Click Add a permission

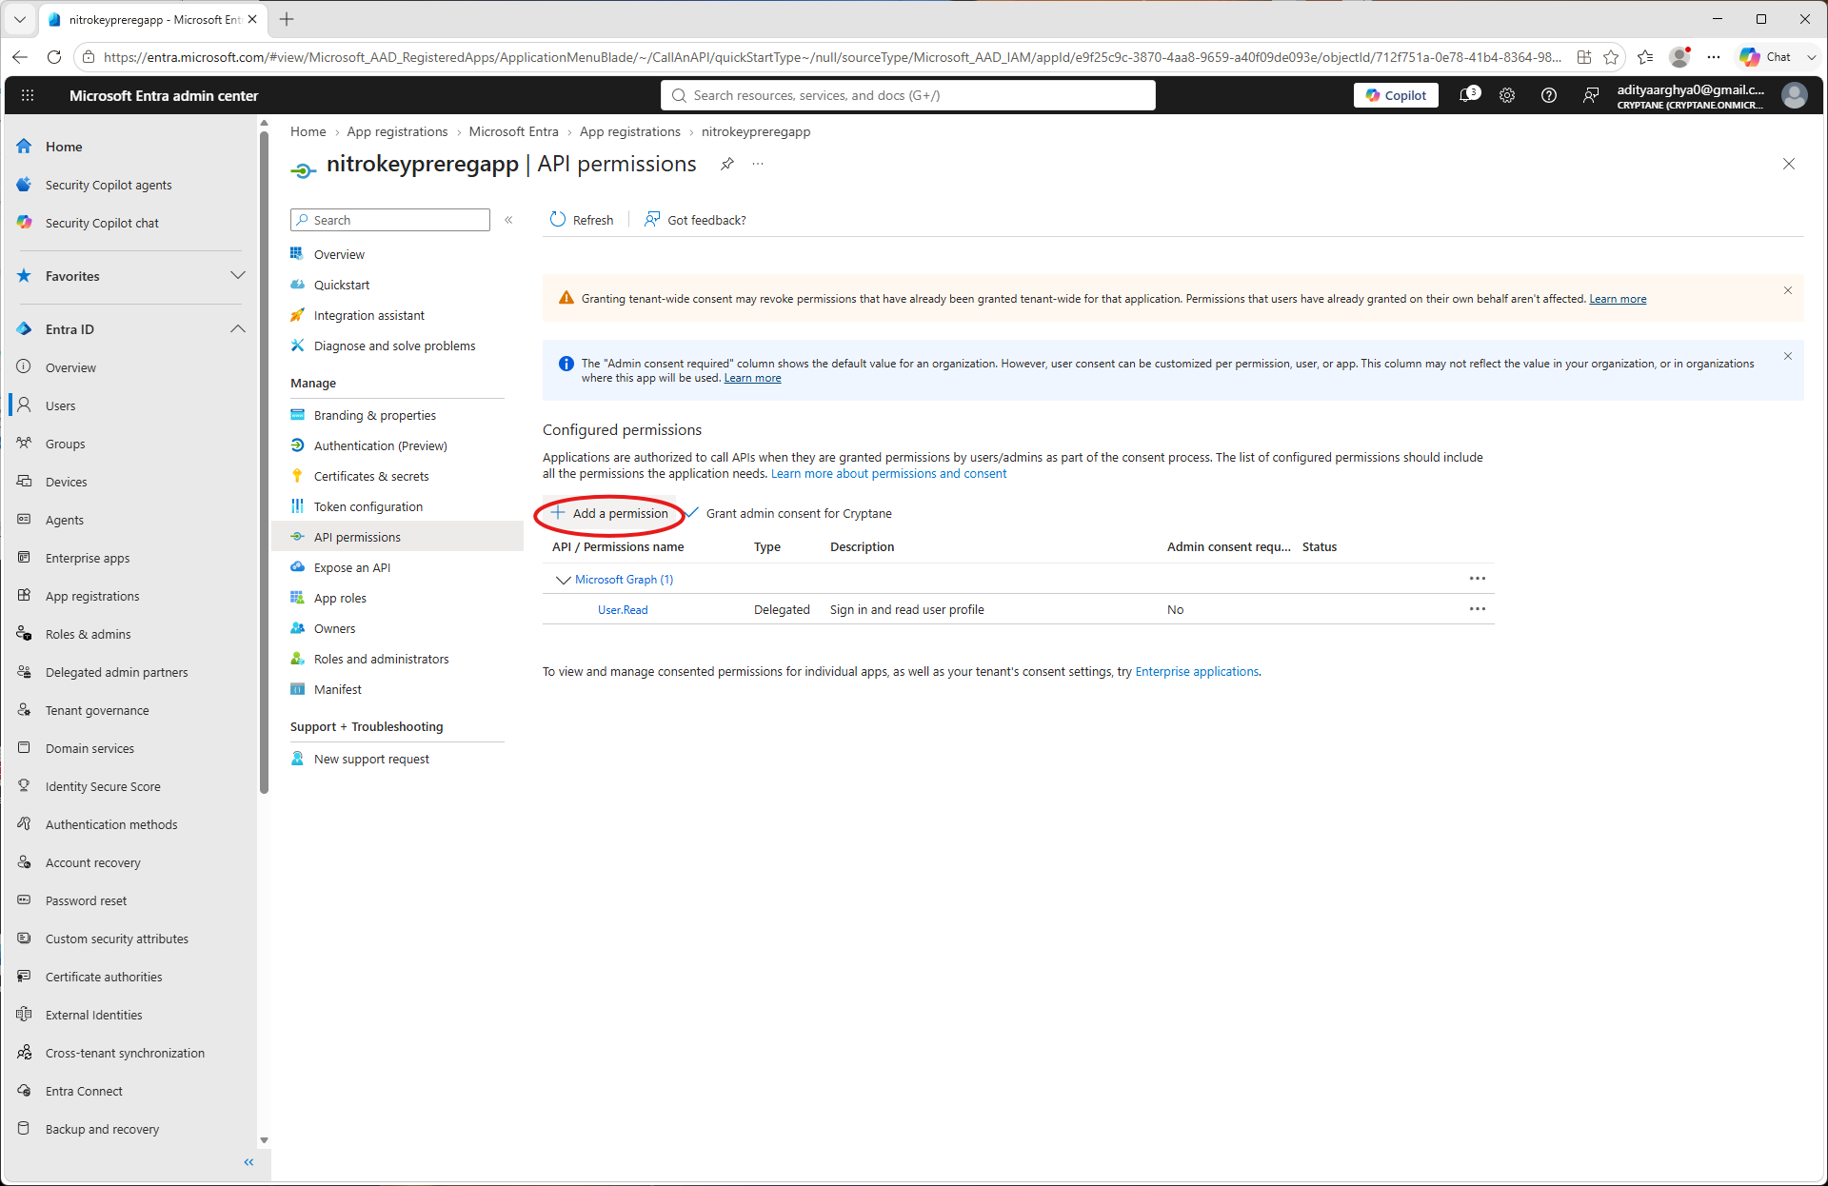609,513
